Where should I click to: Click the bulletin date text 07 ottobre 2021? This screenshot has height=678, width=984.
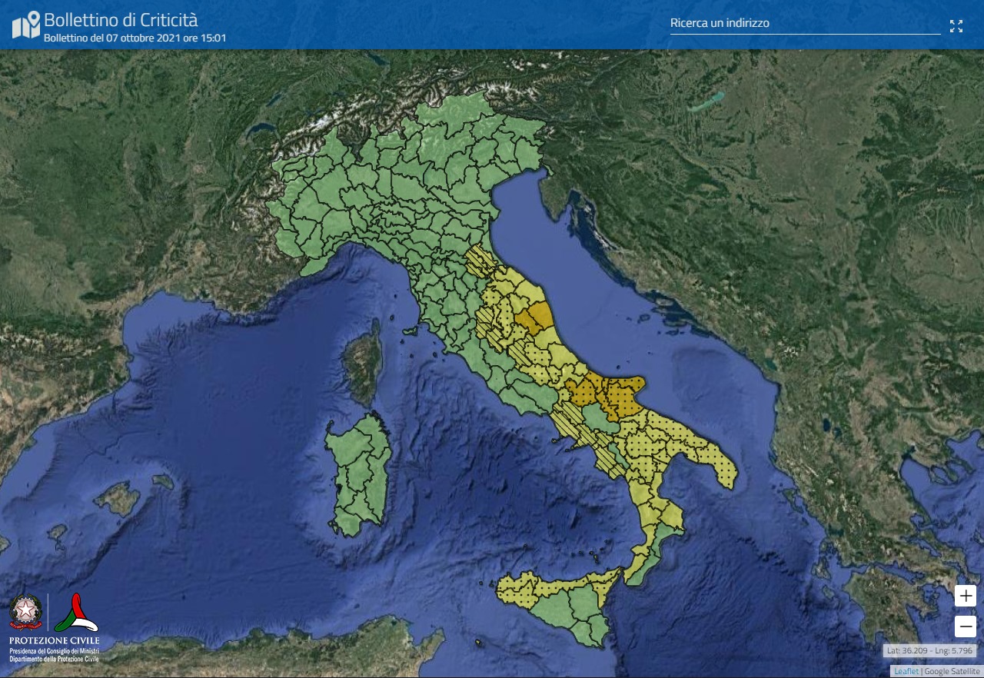[x=137, y=37]
